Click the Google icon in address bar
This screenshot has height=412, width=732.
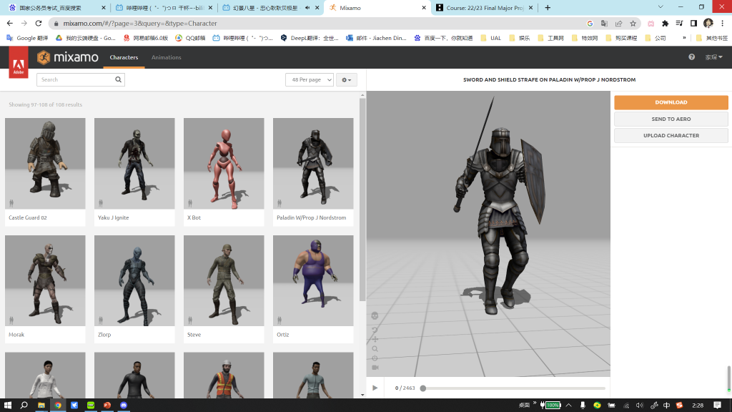pos(590,24)
